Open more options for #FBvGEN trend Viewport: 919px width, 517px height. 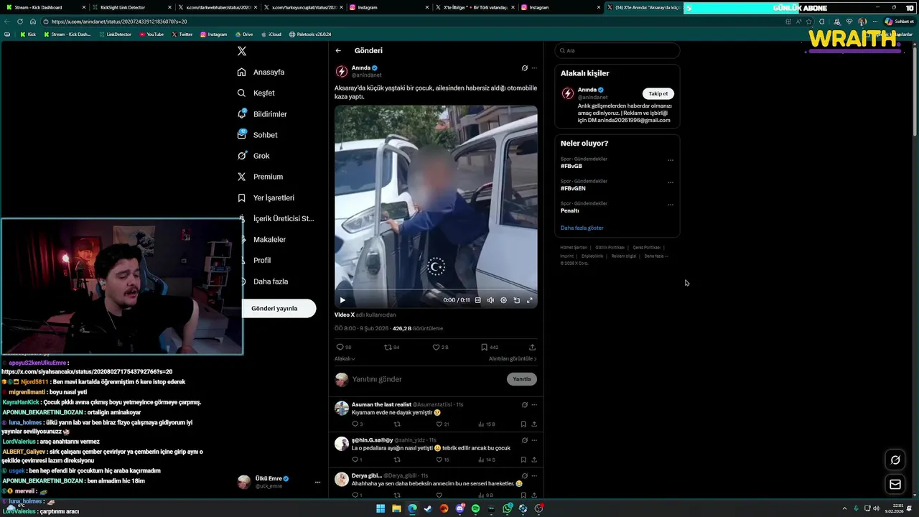click(x=671, y=182)
